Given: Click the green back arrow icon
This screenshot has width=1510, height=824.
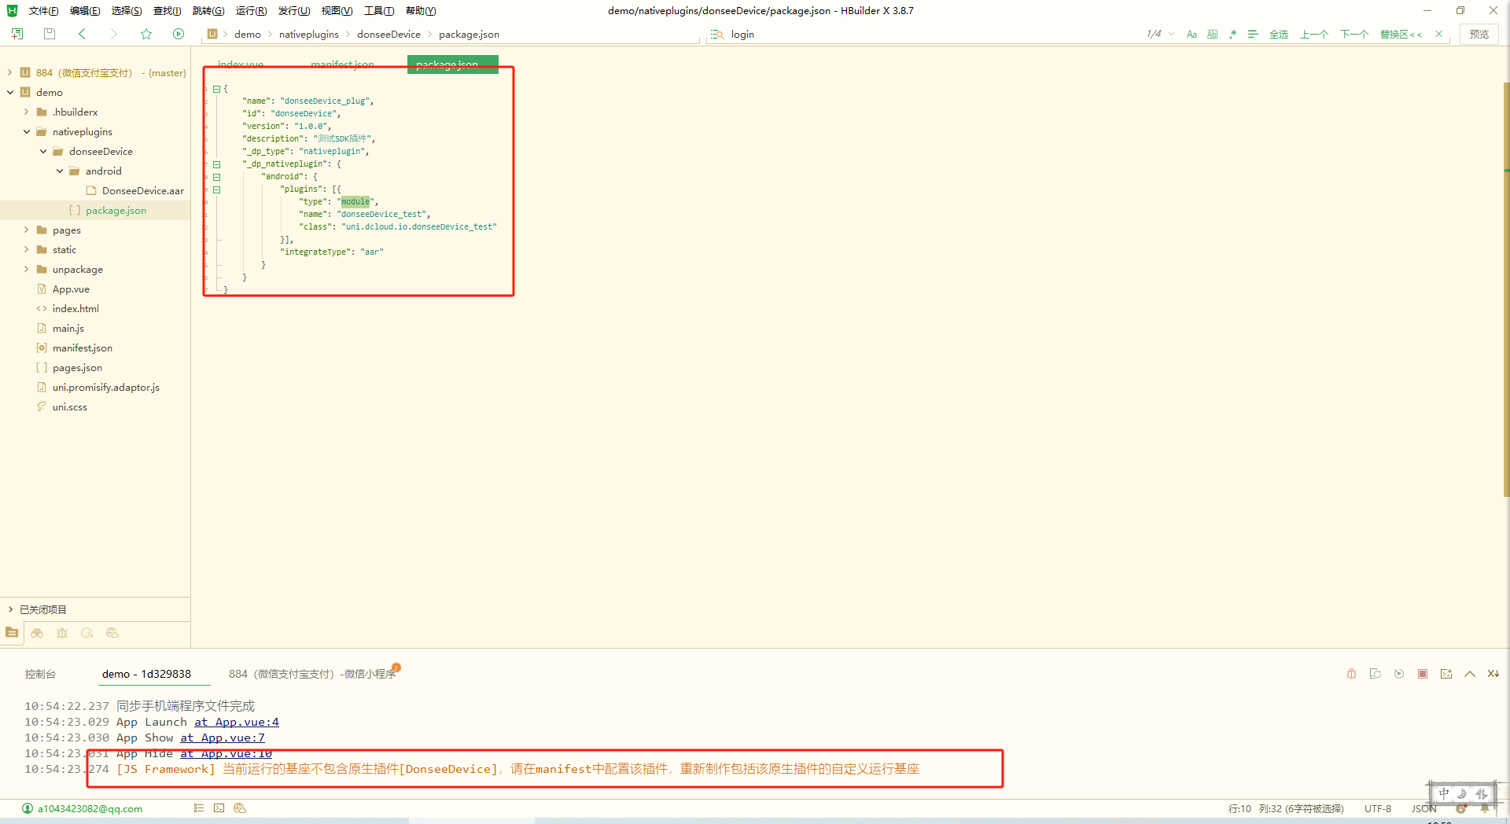Looking at the screenshot, I should click(x=82, y=34).
